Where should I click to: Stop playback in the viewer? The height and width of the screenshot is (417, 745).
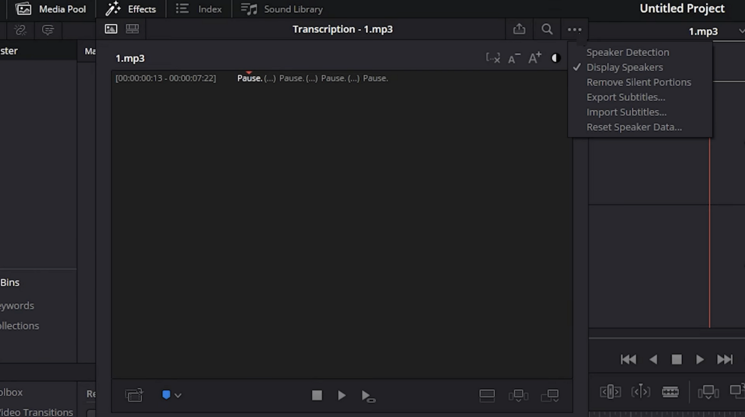(x=677, y=359)
